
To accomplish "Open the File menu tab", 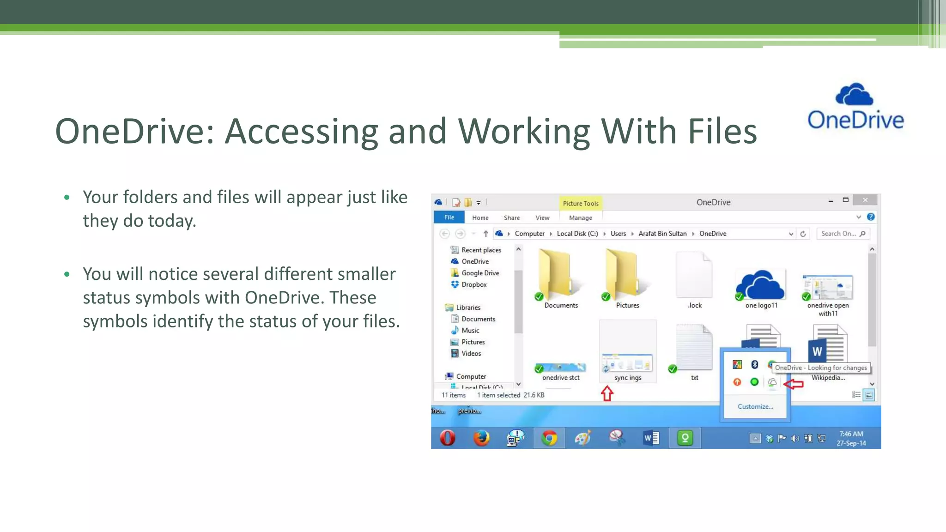I will click(449, 218).
